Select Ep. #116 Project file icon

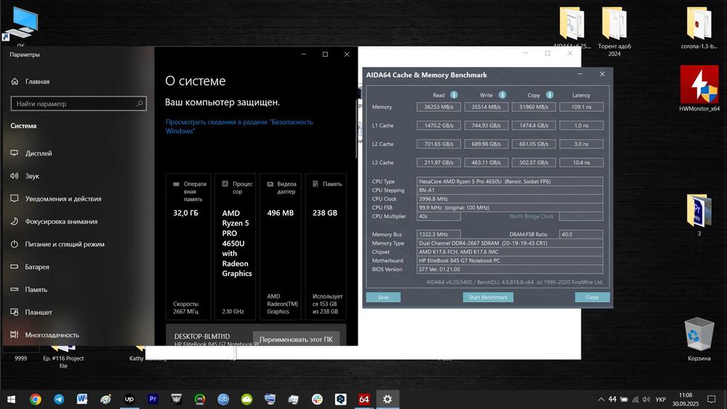[63, 357]
